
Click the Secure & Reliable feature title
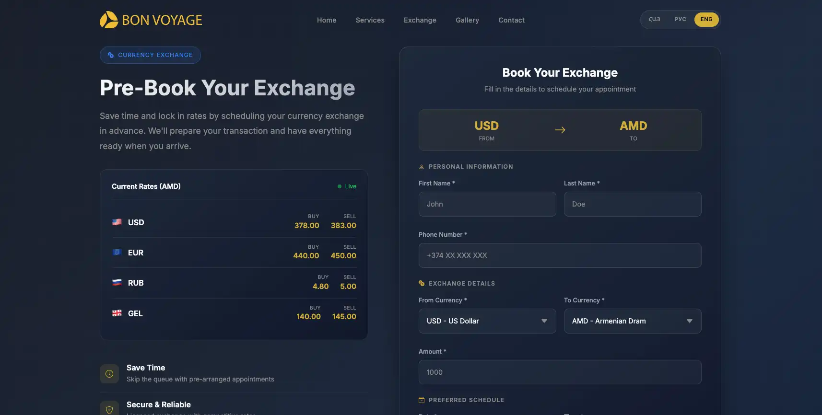coord(159,404)
